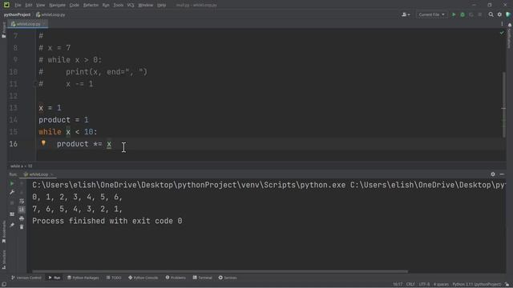Image resolution: width=513 pixels, height=288 pixels.
Task: Toggle the Project tool window on the left sidebar
Action: [3, 30]
